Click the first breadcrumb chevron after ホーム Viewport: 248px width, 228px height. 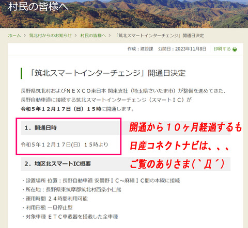[25, 36]
